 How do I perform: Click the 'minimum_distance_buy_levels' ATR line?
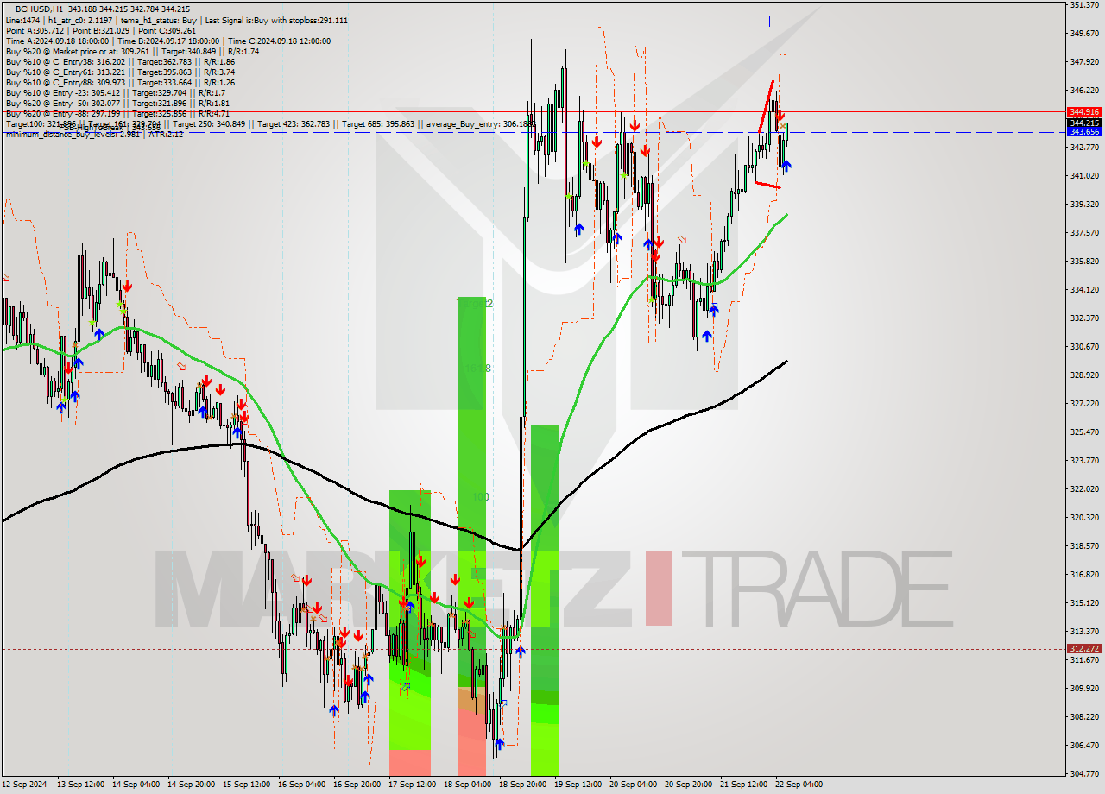point(94,135)
